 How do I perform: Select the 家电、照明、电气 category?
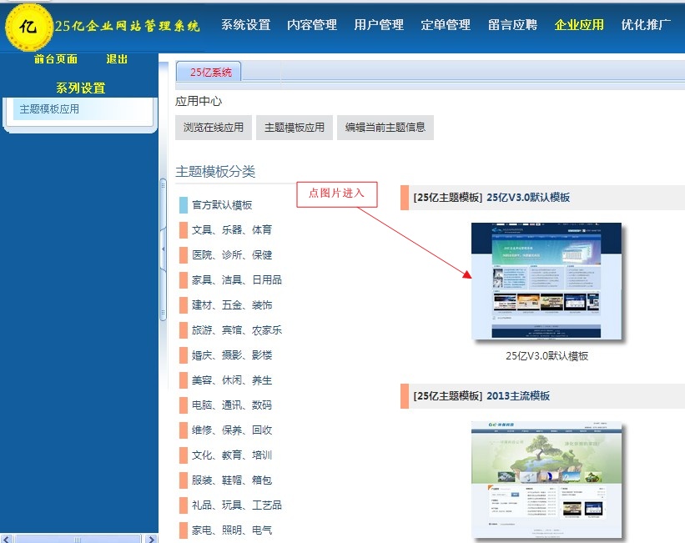click(x=232, y=530)
